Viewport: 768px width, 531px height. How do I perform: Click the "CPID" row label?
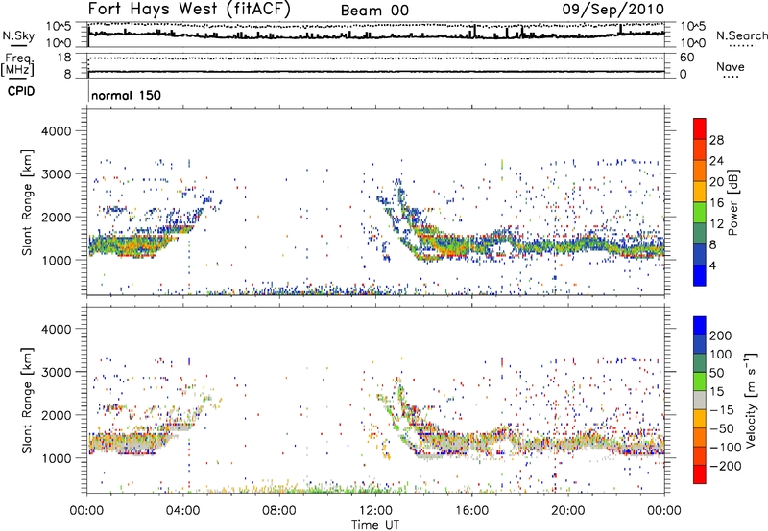(20, 91)
